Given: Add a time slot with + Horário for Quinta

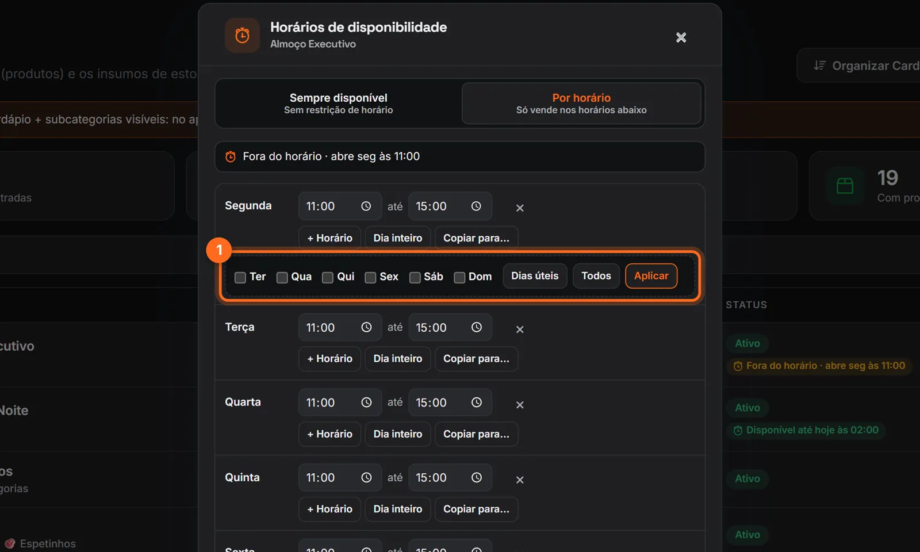Looking at the screenshot, I should 329,509.
